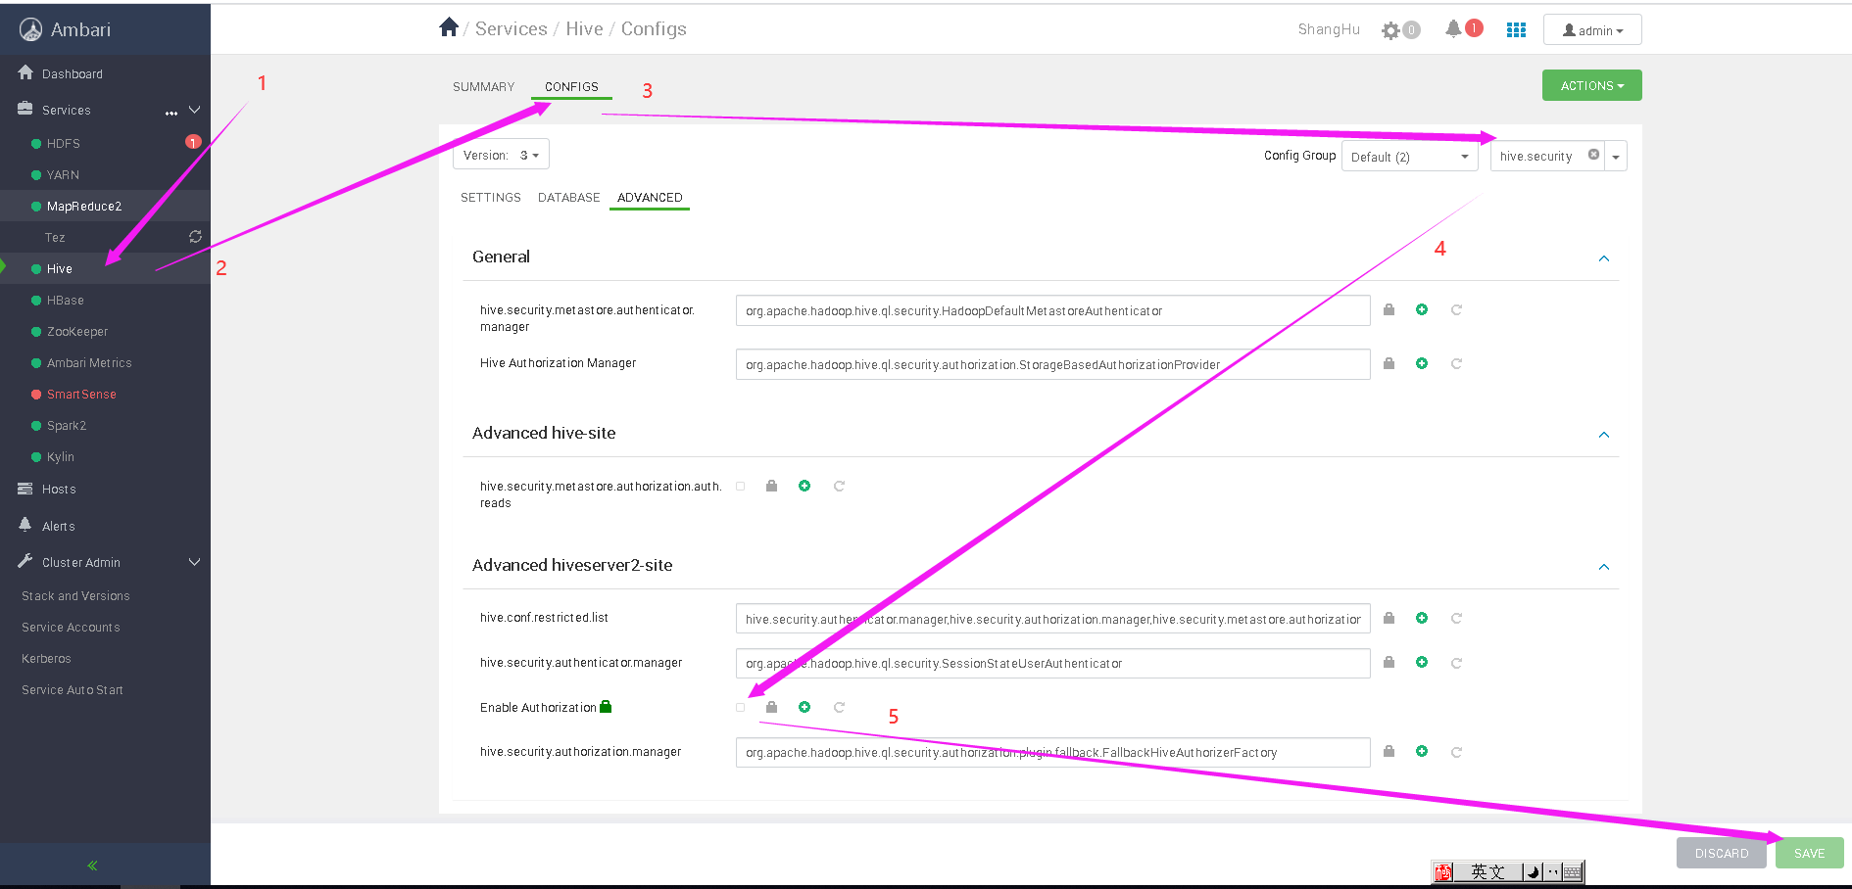
Task: Open the Config Group Default dropdown
Action: pos(1409,157)
